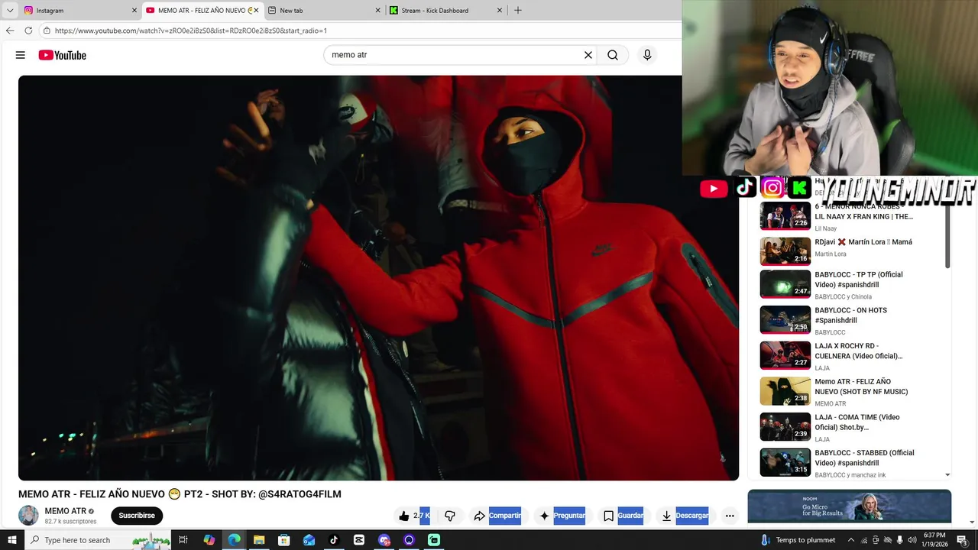Open File Explorer from the taskbar
The width and height of the screenshot is (978, 550).
[259, 540]
